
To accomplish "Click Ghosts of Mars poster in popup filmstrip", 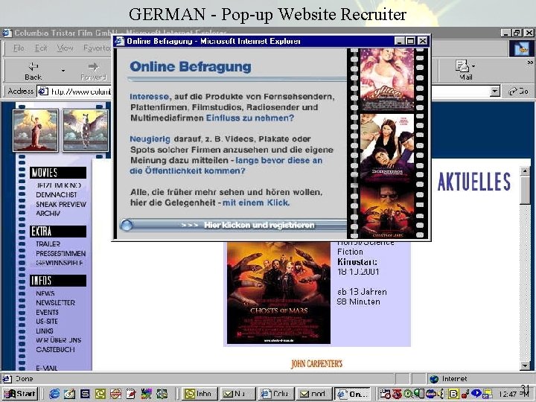I will [387, 211].
